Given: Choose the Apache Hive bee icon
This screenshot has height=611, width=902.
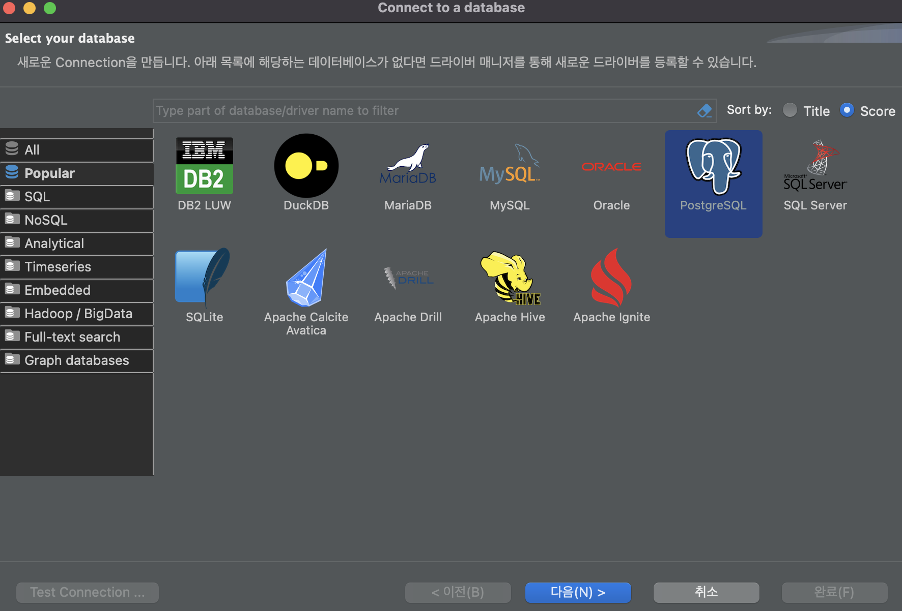Looking at the screenshot, I should 510,279.
